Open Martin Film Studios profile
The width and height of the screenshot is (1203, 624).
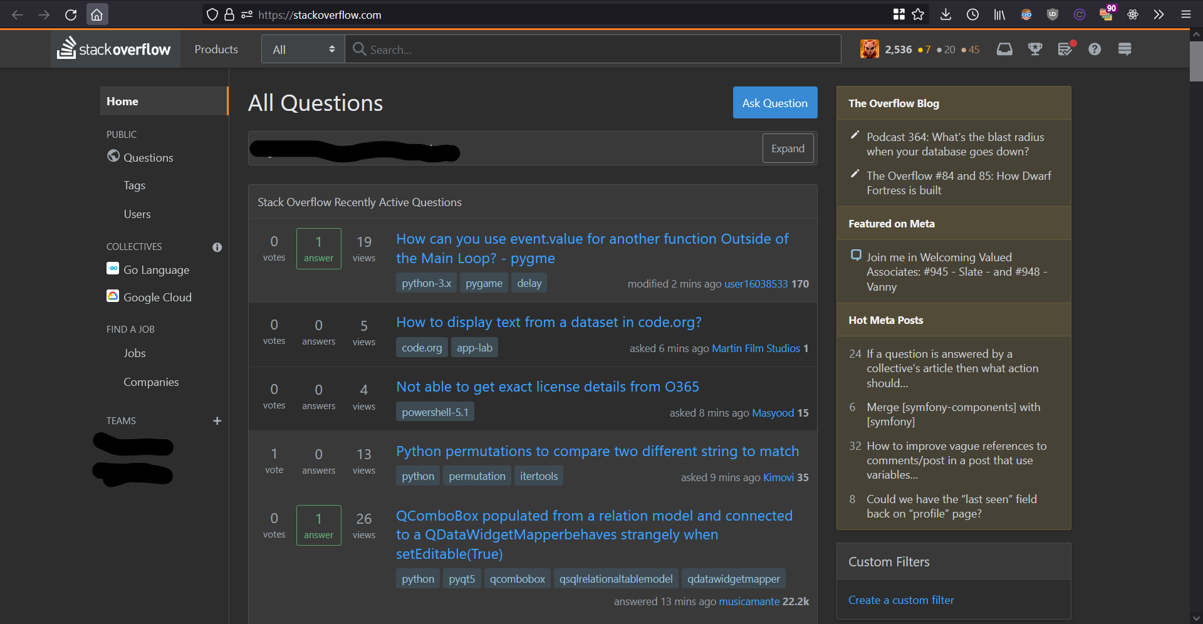[756, 348]
